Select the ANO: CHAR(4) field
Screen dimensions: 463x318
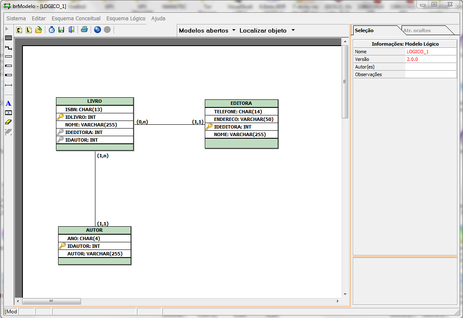(95, 238)
